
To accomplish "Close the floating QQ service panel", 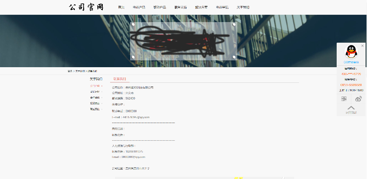I will point(363,46).
